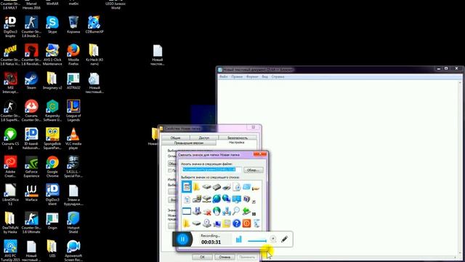The image size is (465, 262).
Task: Open League of Legends shortcut
Action: (x=73, y=111)
